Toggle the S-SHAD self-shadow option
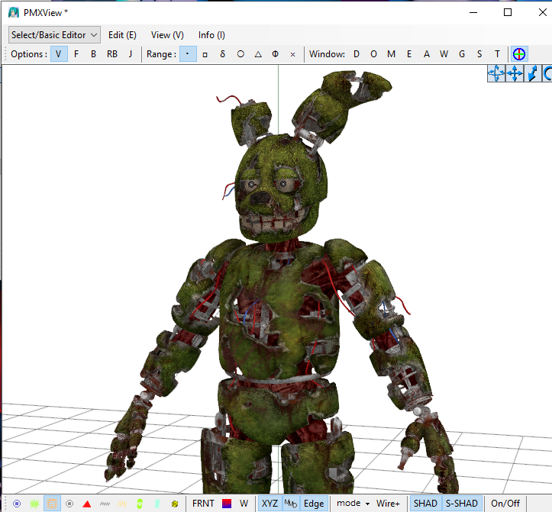The image size is (552, 512). [x=462, y=504]
